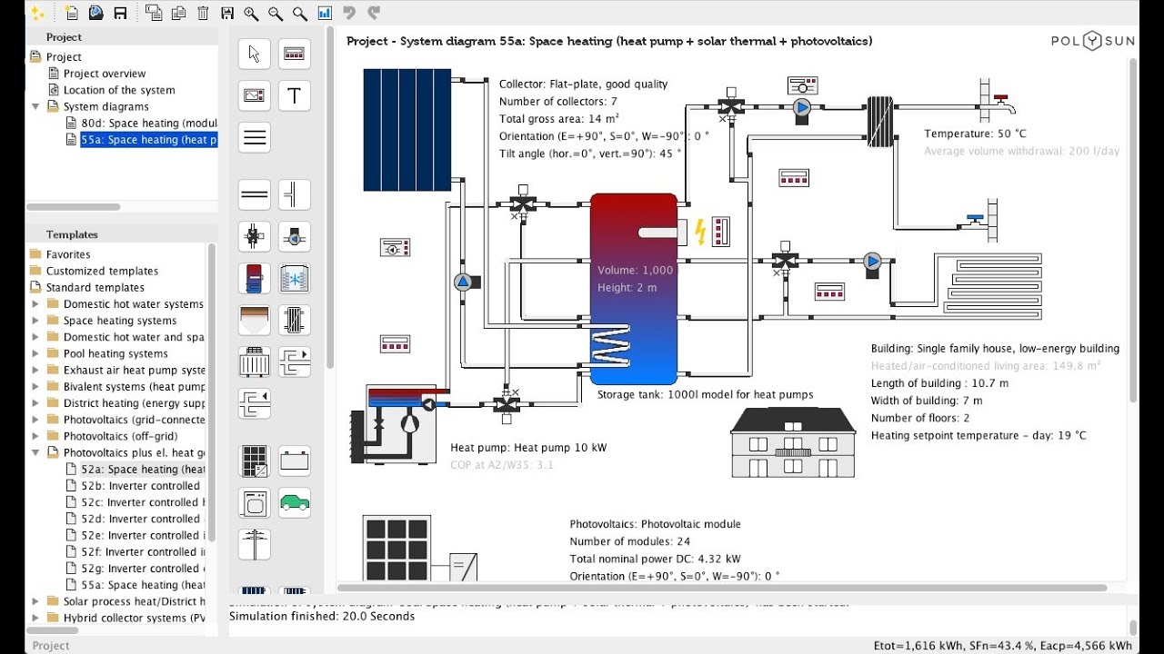The width and height of the screenshot is (1164, 654).
Task: Create a new project from toolbar
Action: tap(72, 13)
